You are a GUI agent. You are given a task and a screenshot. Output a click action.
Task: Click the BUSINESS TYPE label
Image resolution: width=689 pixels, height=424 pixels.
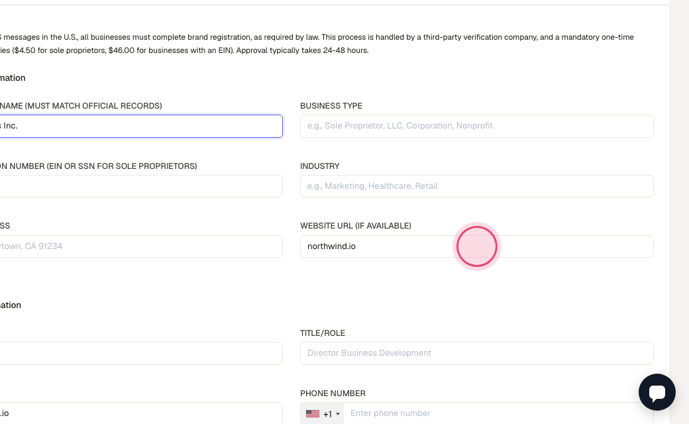click(331, 106)
